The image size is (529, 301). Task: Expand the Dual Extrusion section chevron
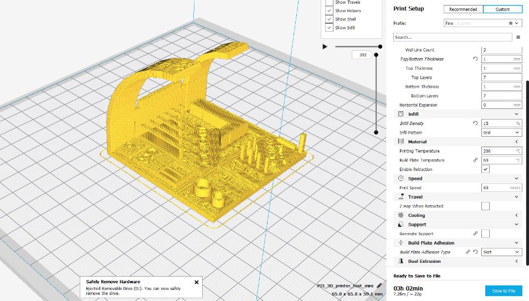[516, 261]
